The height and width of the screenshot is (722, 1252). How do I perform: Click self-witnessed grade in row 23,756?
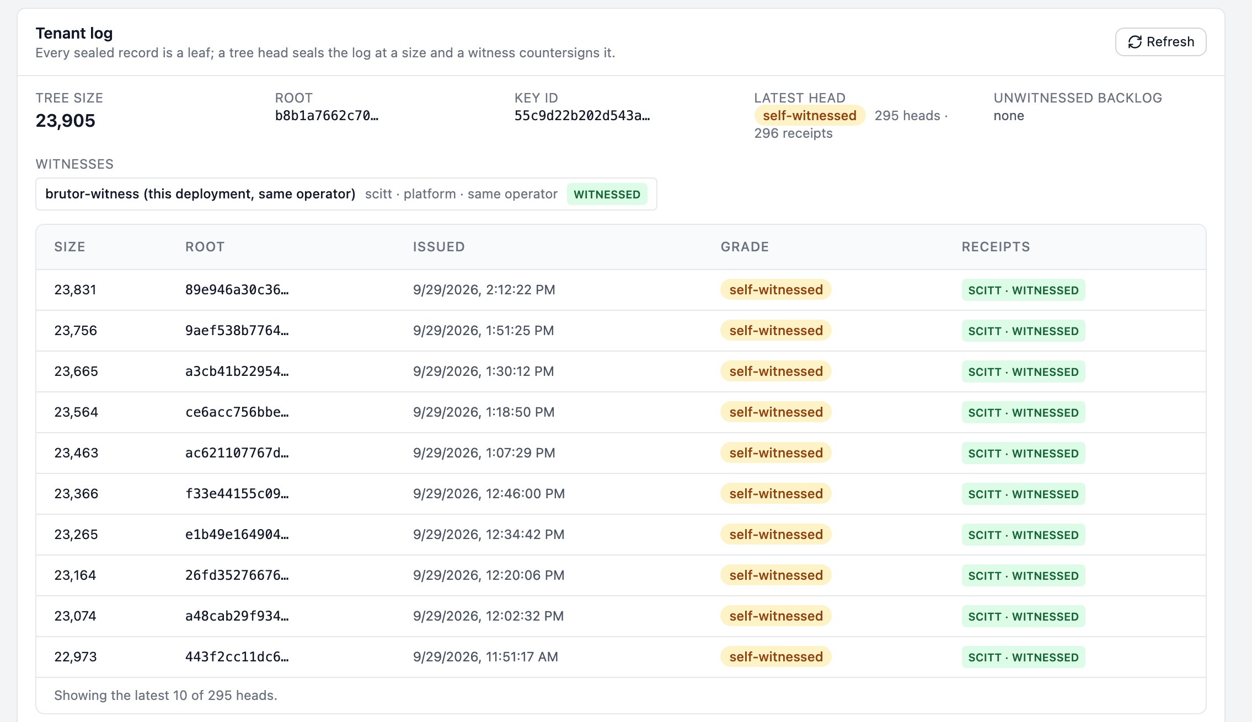[776, 331]
